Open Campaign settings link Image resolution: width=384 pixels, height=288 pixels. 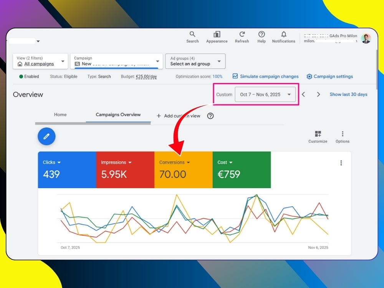(333, 76)
